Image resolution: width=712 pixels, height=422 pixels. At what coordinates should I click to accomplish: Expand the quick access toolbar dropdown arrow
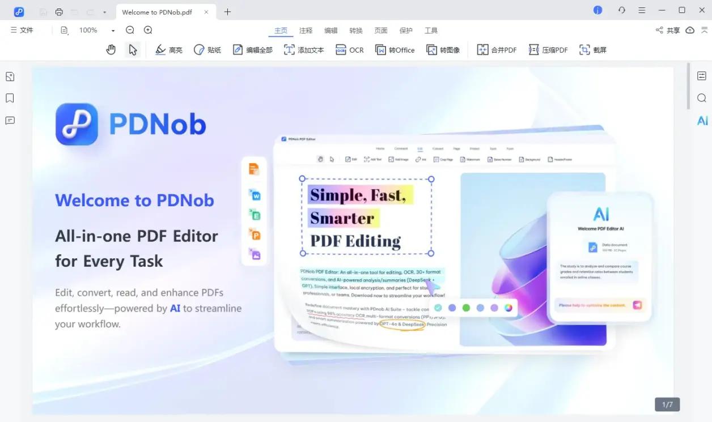coord(105,12)
